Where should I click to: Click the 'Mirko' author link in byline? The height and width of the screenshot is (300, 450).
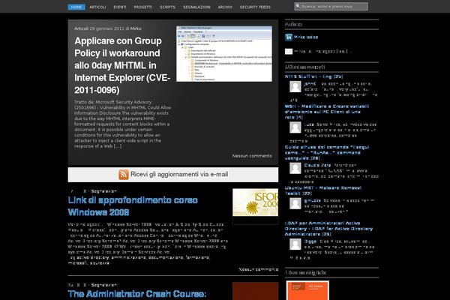(x=136, y=28)
